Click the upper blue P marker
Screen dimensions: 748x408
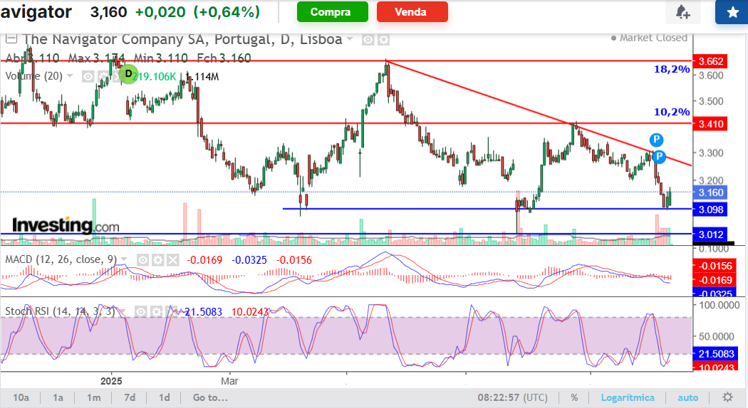point(656,140)
